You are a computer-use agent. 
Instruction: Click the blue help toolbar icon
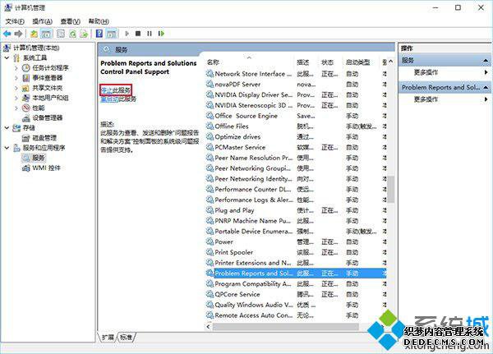coord(99,34)
